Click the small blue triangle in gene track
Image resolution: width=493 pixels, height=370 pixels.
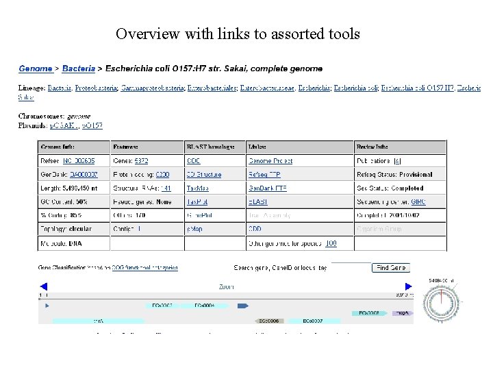tap(47, 306)
